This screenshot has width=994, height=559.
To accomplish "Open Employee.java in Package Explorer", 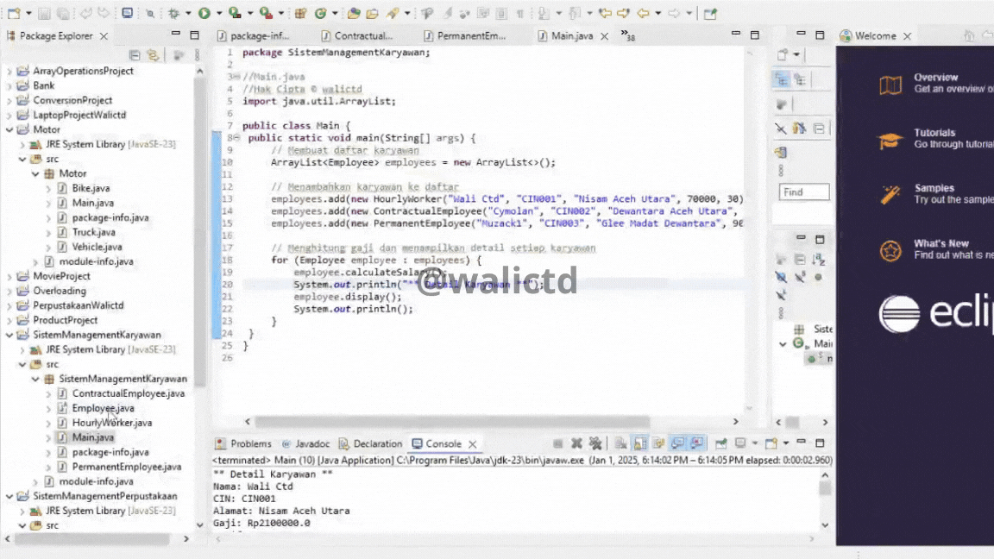I will (103, 408).
